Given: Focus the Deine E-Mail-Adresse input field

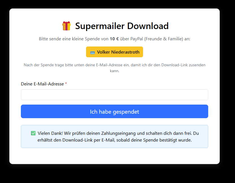Looking at the screenshot, I should (115, 95).
